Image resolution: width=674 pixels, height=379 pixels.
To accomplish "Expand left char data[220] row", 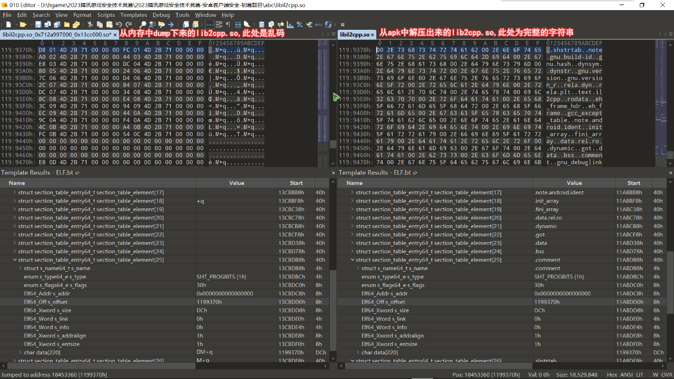I will [x=20, y=353].
